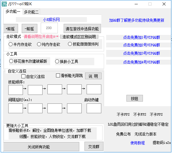The width and height of the screenshot is (172, 153).
Task: Click the -前摇 button
Action: click(x=29, y=29)
